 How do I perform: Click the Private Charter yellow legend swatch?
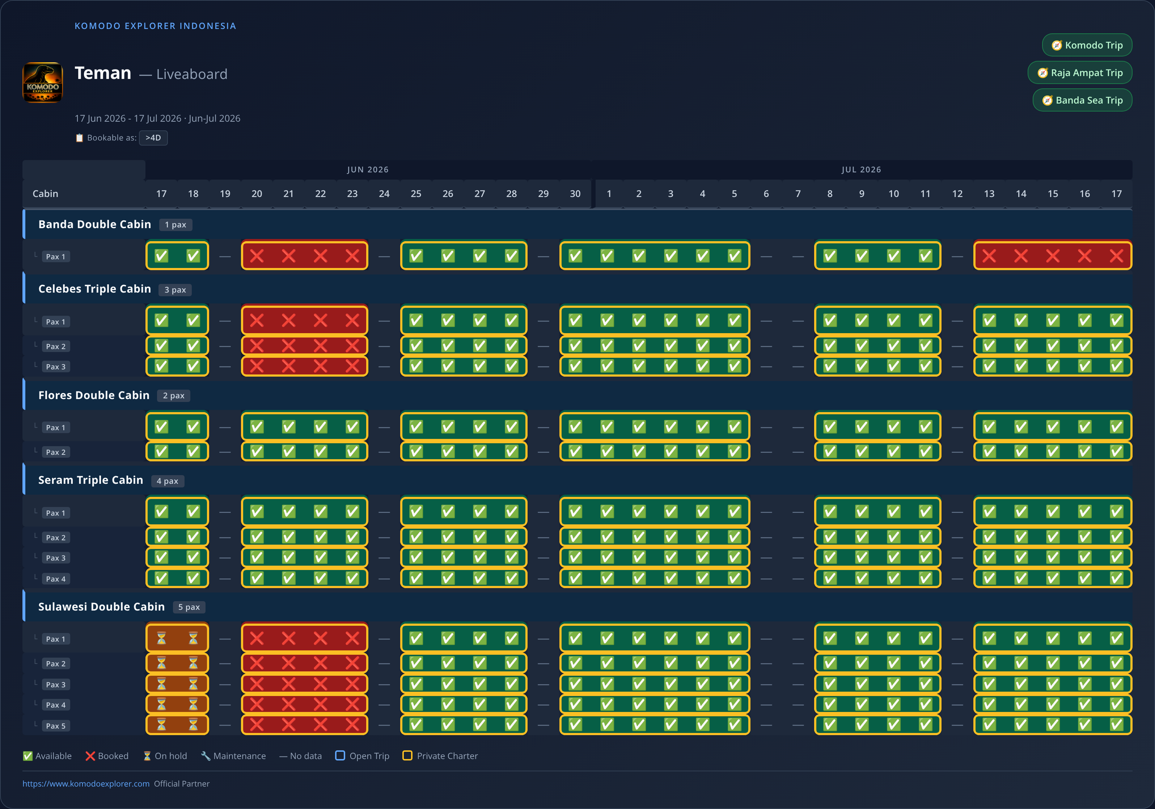point(407,756)
